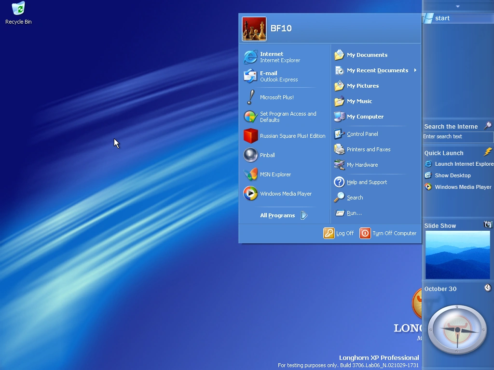
Task: Launch Russian Square Plus! Edition red cube
Action: coord(250,136)
